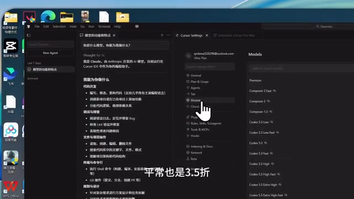
Task: Open the chat bubble icon after the Help menu
Action: click(x=137, y=27)
